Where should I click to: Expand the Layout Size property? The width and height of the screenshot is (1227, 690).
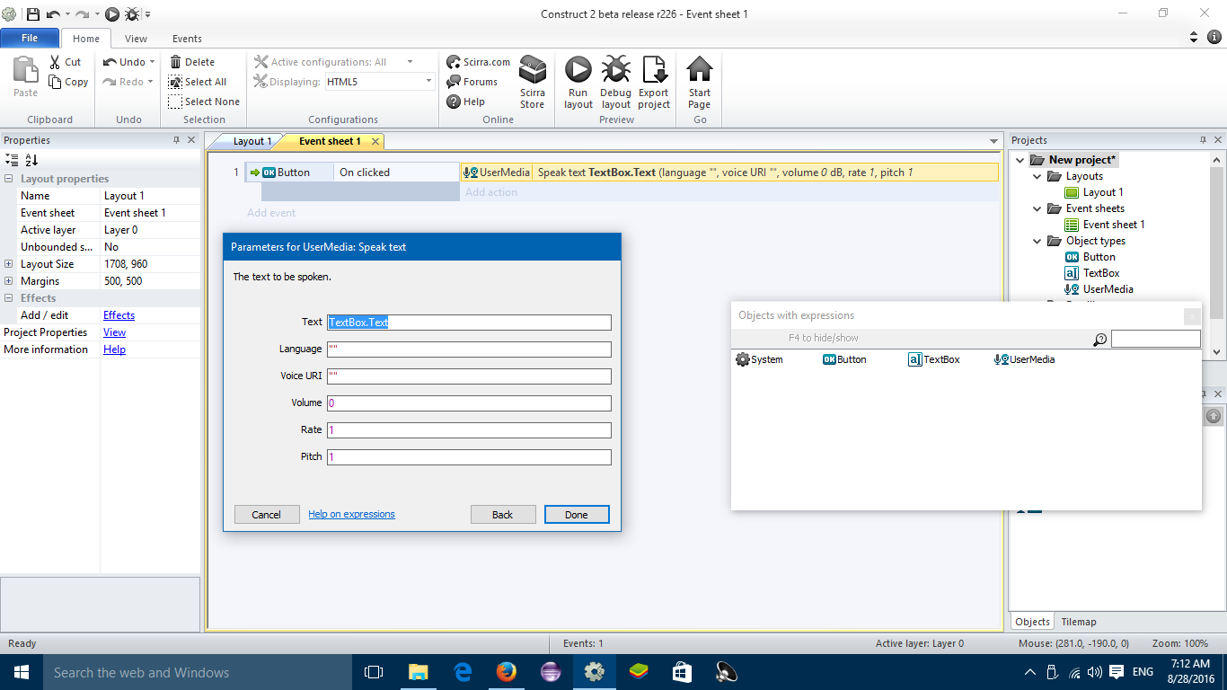tap(9, 264)
